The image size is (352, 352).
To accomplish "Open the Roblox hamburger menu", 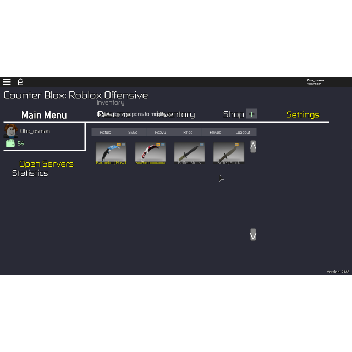I will coord(7,82).
